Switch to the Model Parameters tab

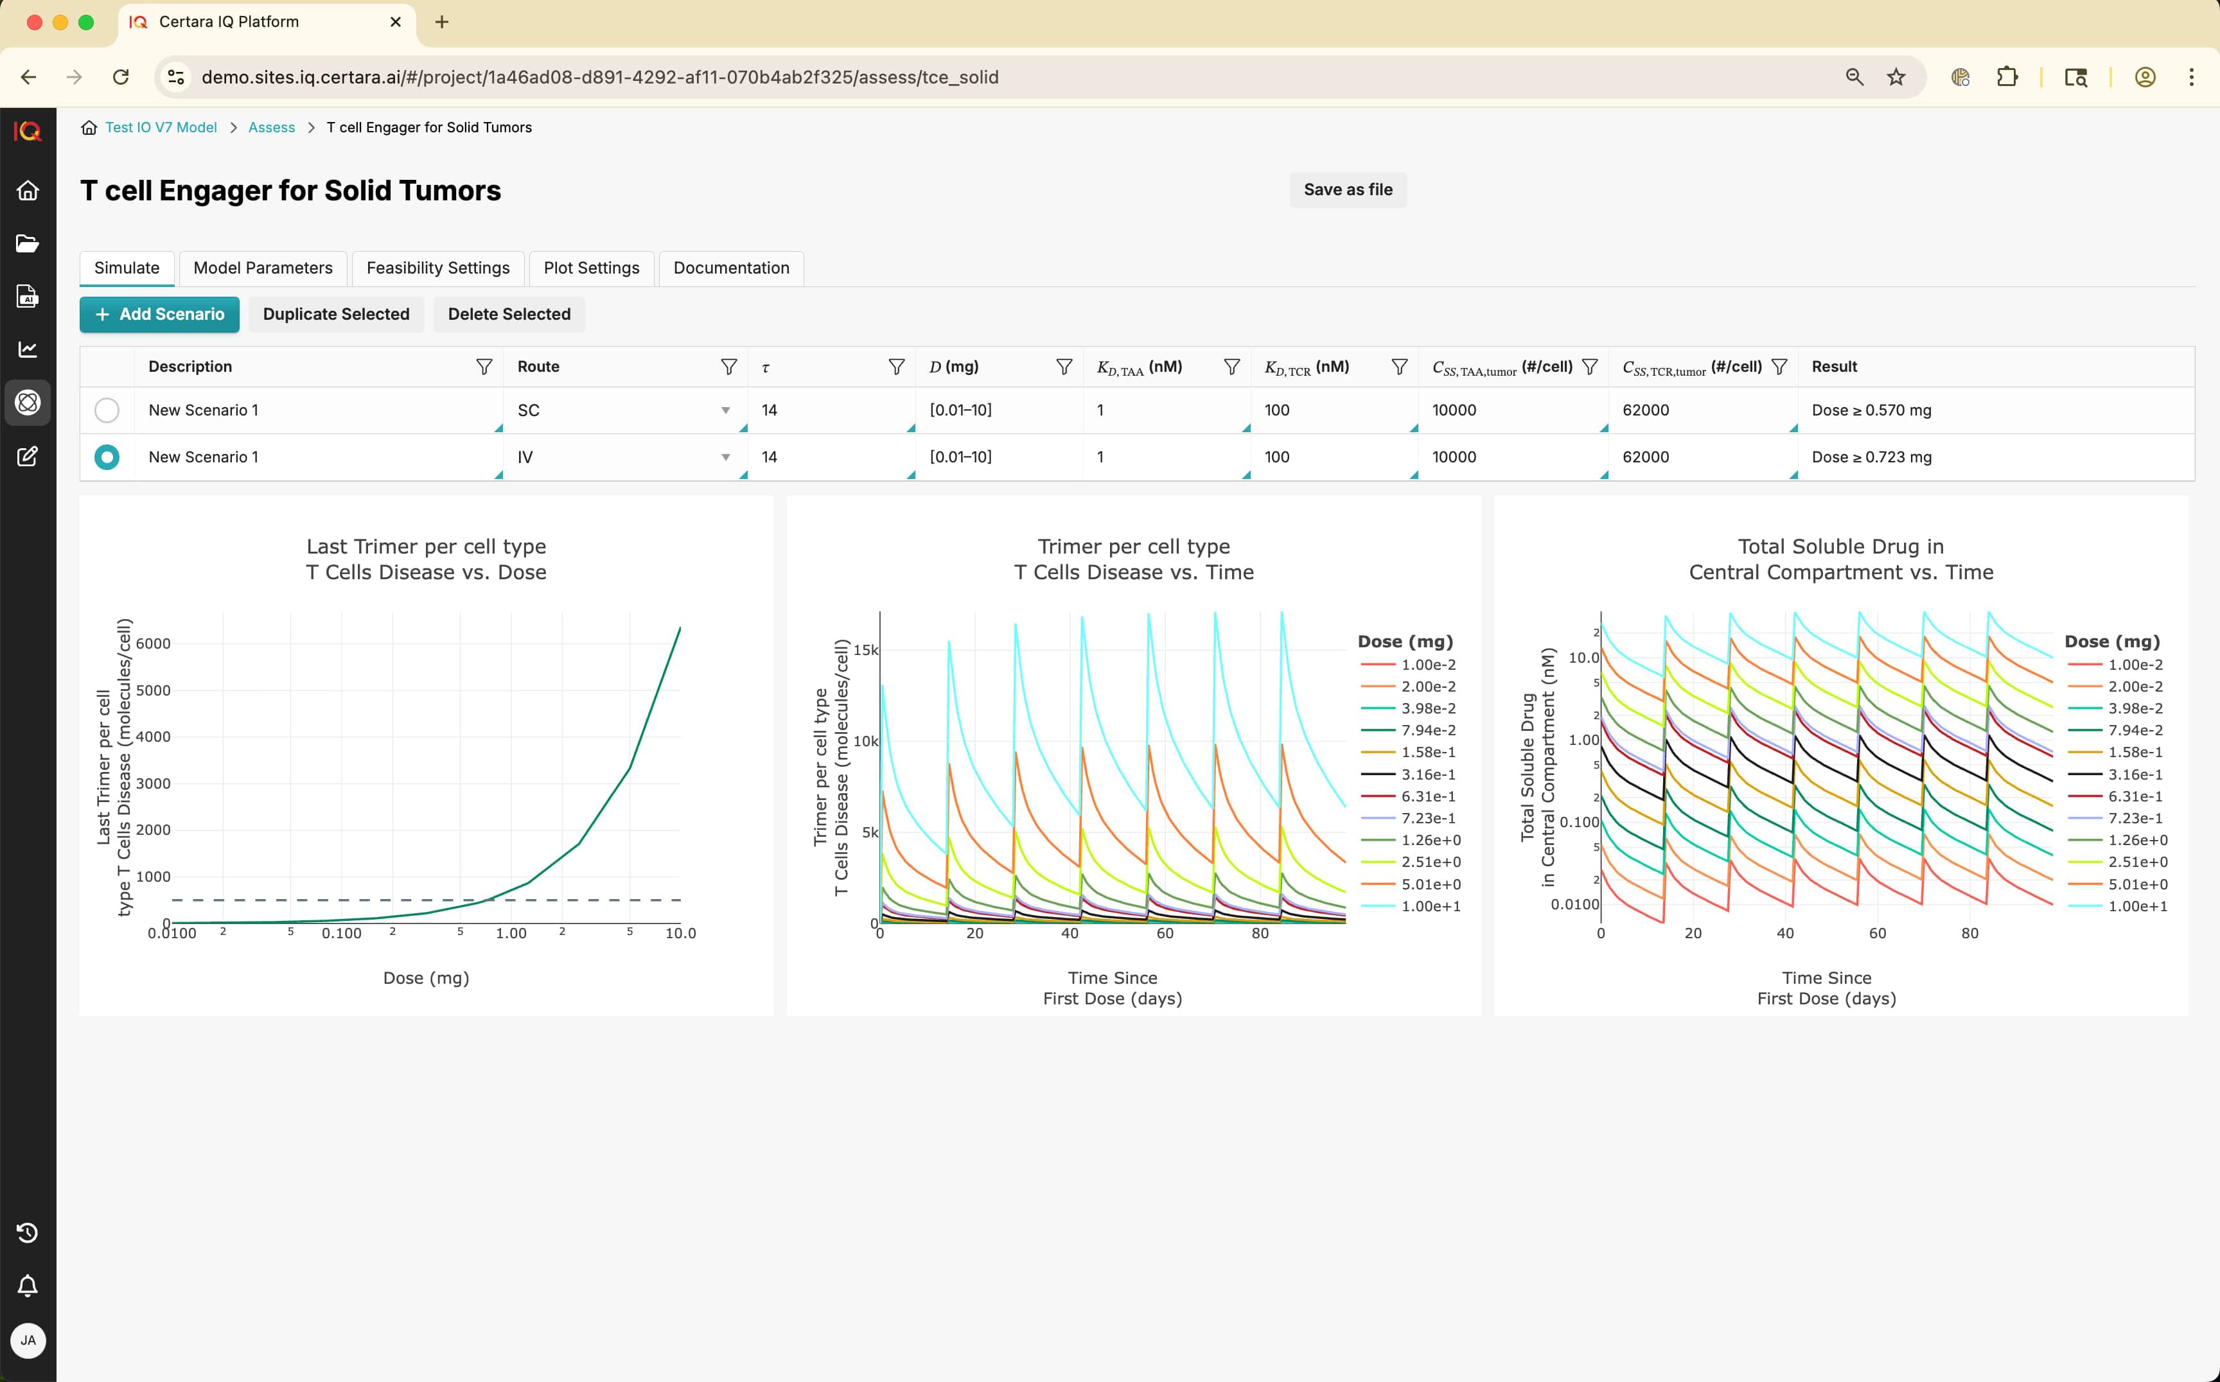[x=263, y=268]
